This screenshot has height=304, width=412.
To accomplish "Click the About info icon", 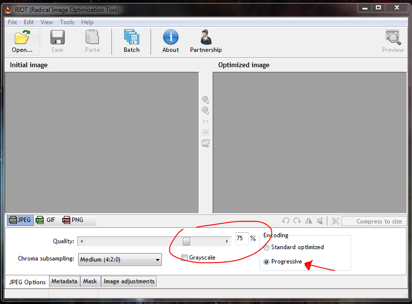I will click(170, 38).
